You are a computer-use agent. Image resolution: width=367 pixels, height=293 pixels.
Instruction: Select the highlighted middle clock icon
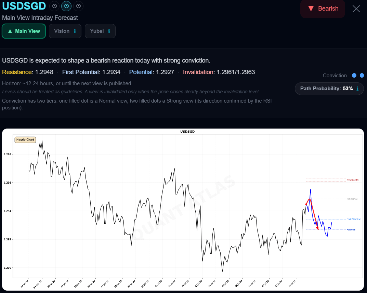[66, 6]
